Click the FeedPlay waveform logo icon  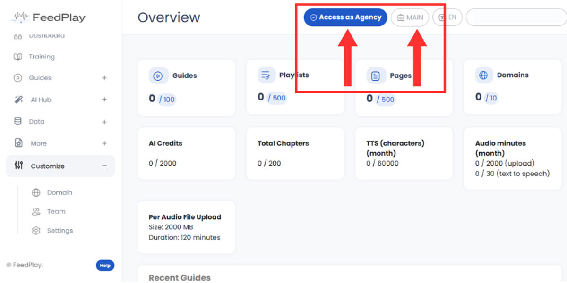click(x=20, y=17)
